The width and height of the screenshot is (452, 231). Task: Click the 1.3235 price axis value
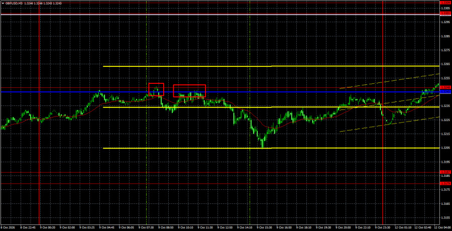pos(444,106)
